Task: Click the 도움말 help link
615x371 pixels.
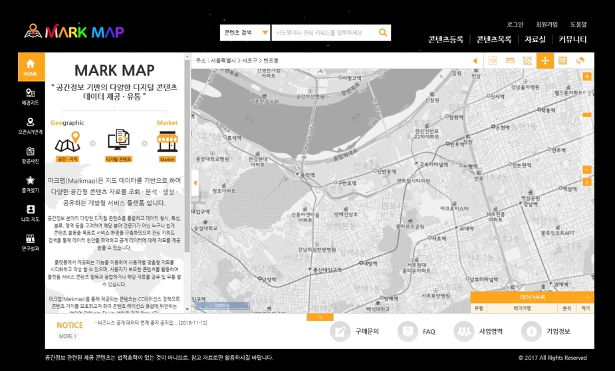Action: [578, 25]
